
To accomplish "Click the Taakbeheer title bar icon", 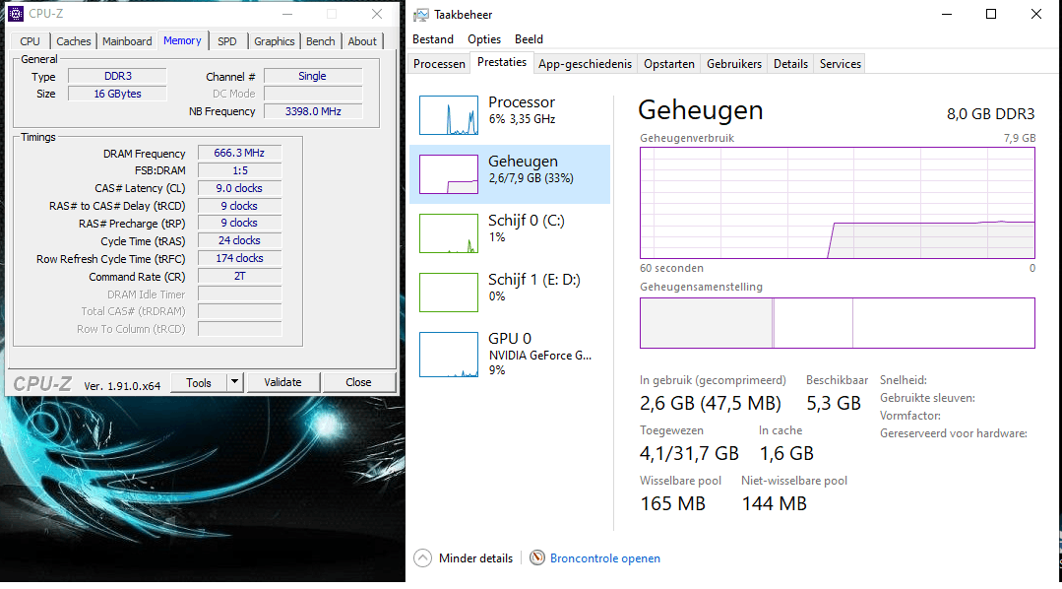I will 421,15.
